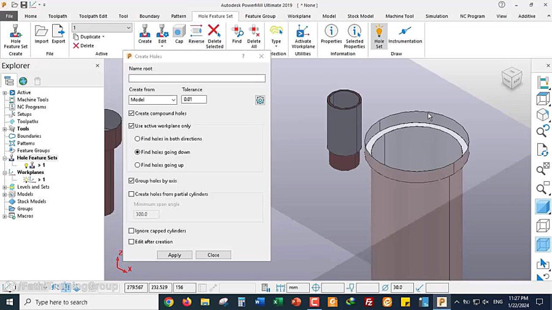Open Microsoft Word from the taskbar
552x310 pixels.
260,302
